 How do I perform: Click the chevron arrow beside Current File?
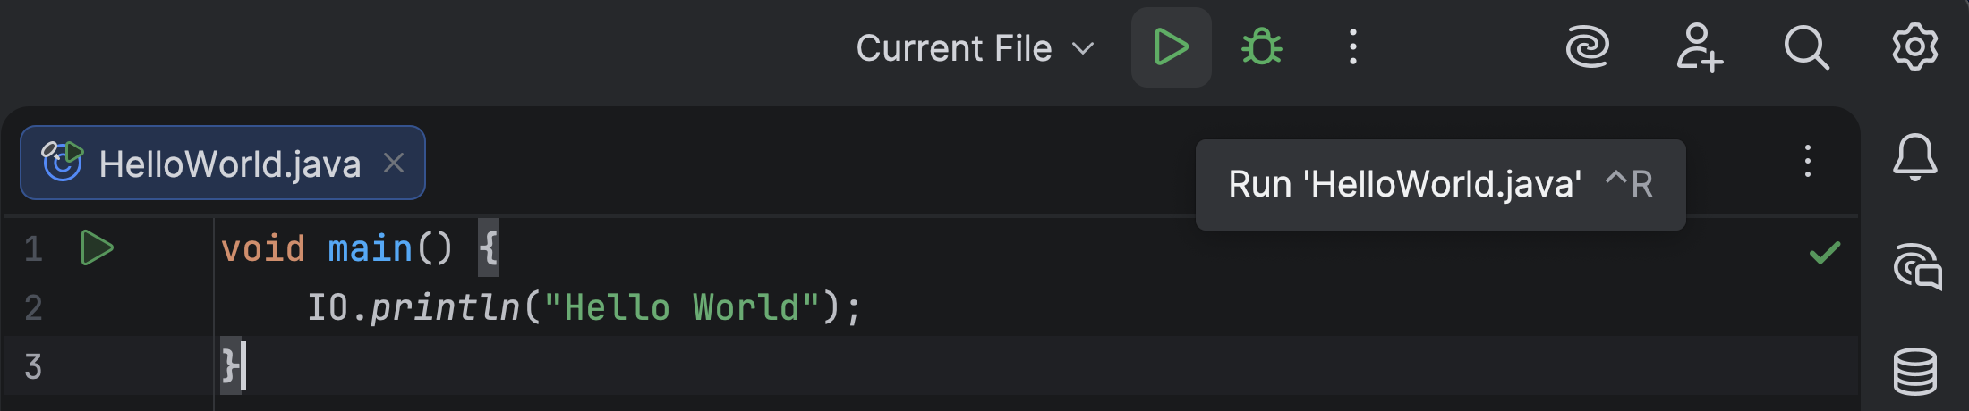1083,48
